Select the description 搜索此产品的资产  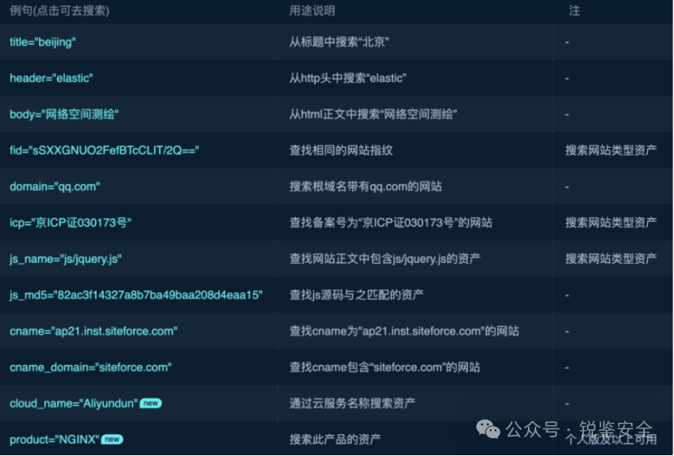(x=335, y=440)
